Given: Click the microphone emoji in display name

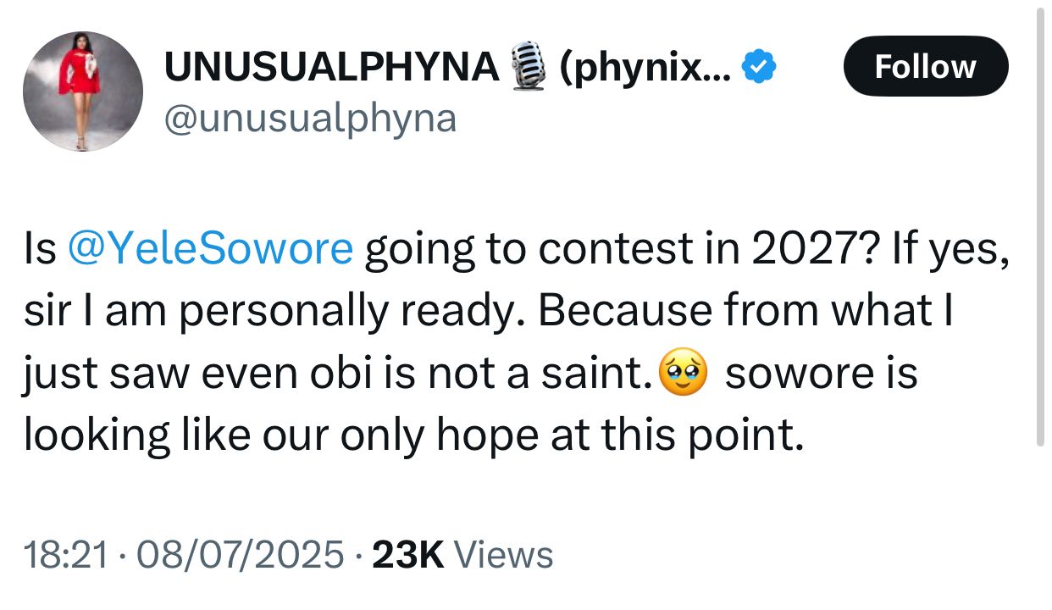Looking at the screenshot, I should [529, 66].
